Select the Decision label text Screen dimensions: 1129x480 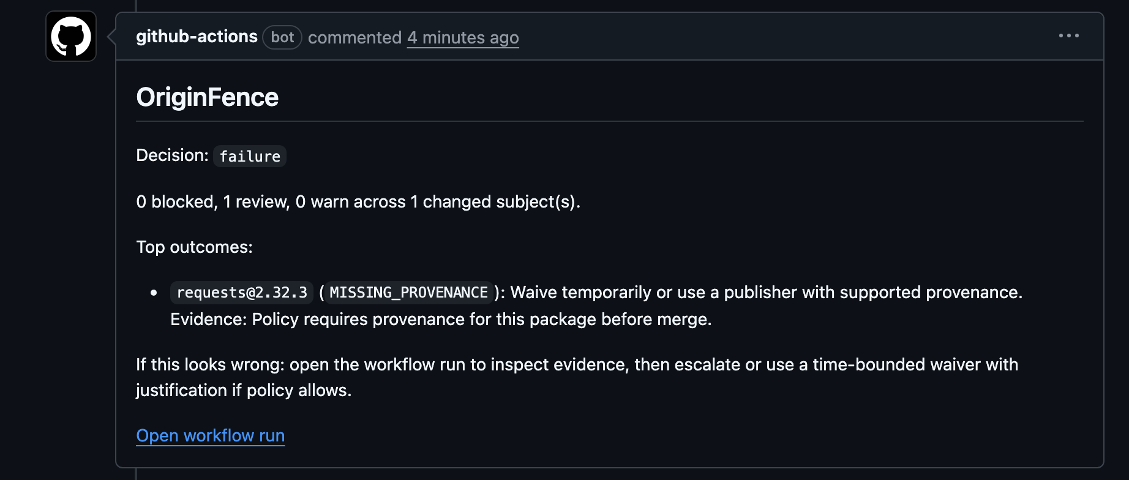[172, 156]
